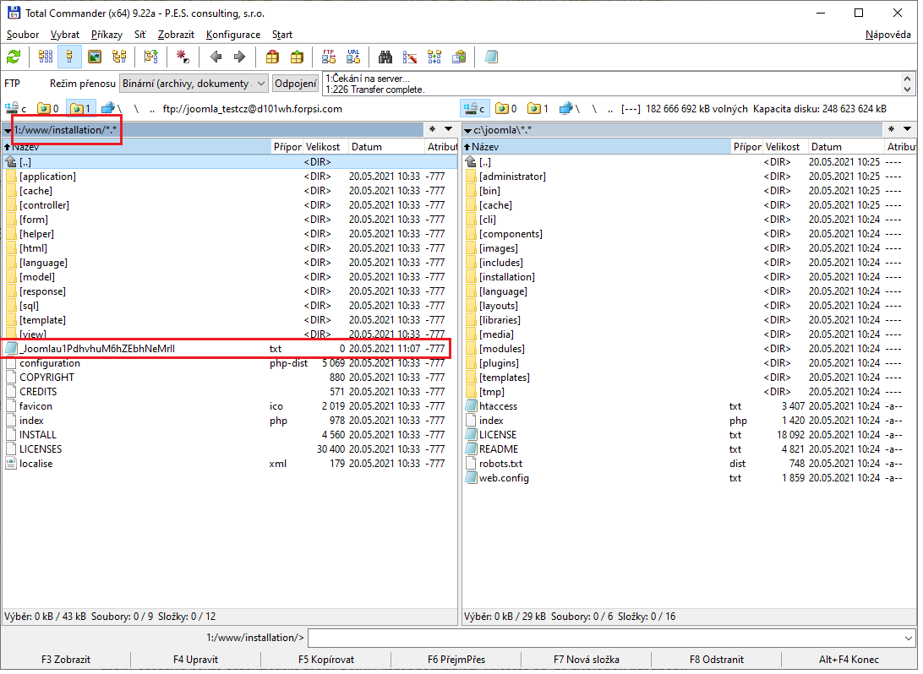Screen dimensions: 923x674
Task: Open the Synchronize directories icon
Action: click(434, 57)
